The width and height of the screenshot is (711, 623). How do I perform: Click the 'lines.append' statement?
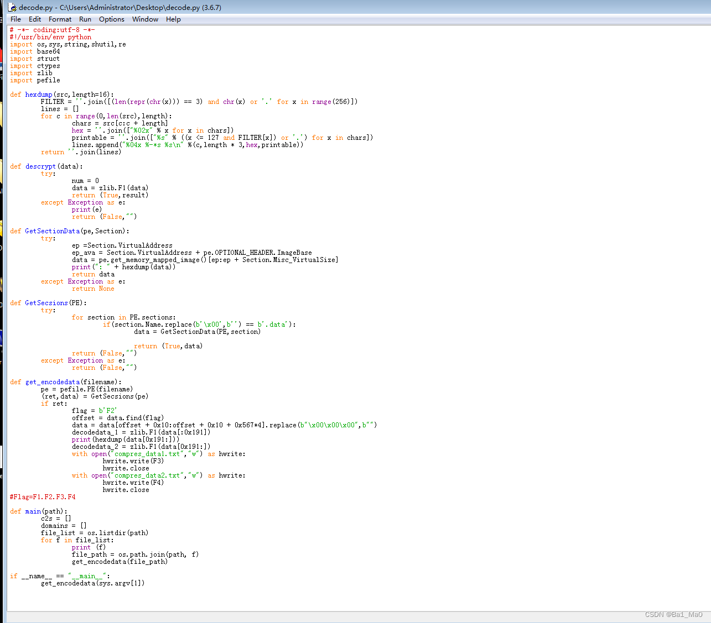click(x=188, y=145)
